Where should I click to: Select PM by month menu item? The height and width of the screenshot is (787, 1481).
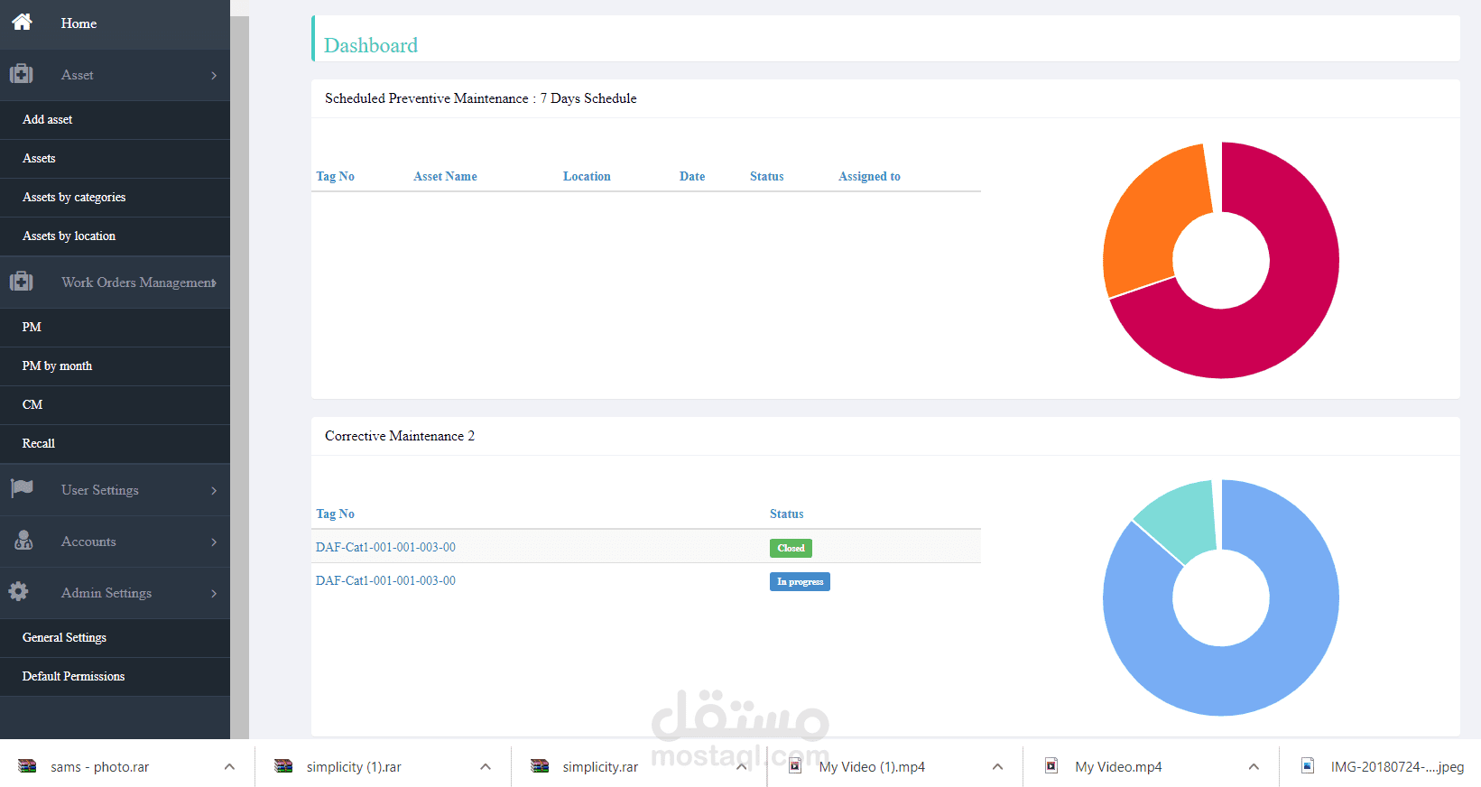pyautogui.click(x=57, y=366)
